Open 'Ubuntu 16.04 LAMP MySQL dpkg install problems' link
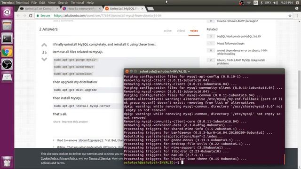Screen dimensions: 301x169 click(241, 61)
